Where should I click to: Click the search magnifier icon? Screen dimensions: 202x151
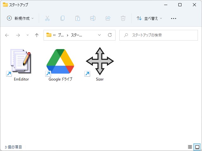pos(126,35)
